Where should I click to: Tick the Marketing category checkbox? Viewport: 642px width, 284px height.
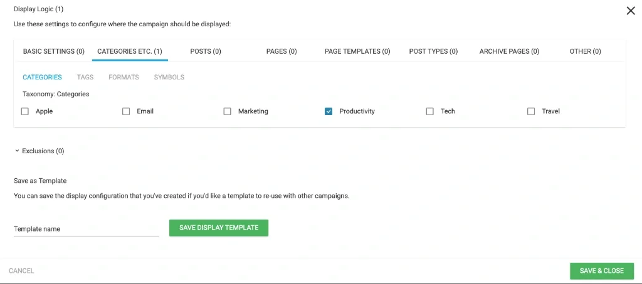point(228,111)
